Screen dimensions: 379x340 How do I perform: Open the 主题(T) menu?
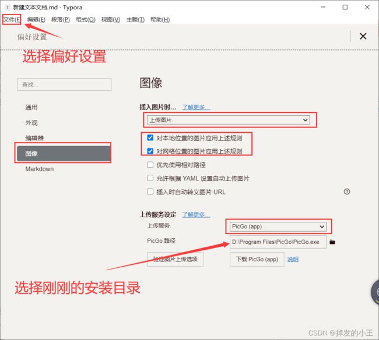pos(135,20)
